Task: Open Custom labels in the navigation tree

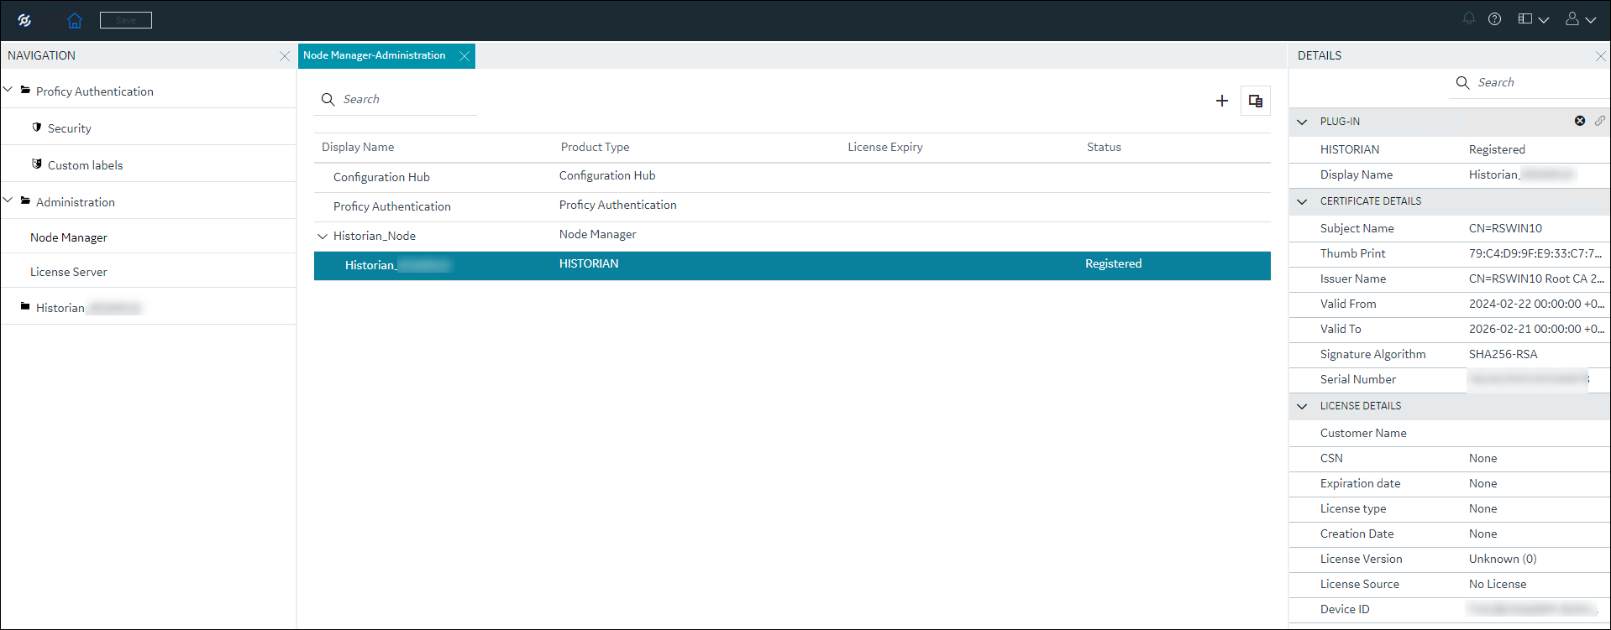Action: coord(85,165)
